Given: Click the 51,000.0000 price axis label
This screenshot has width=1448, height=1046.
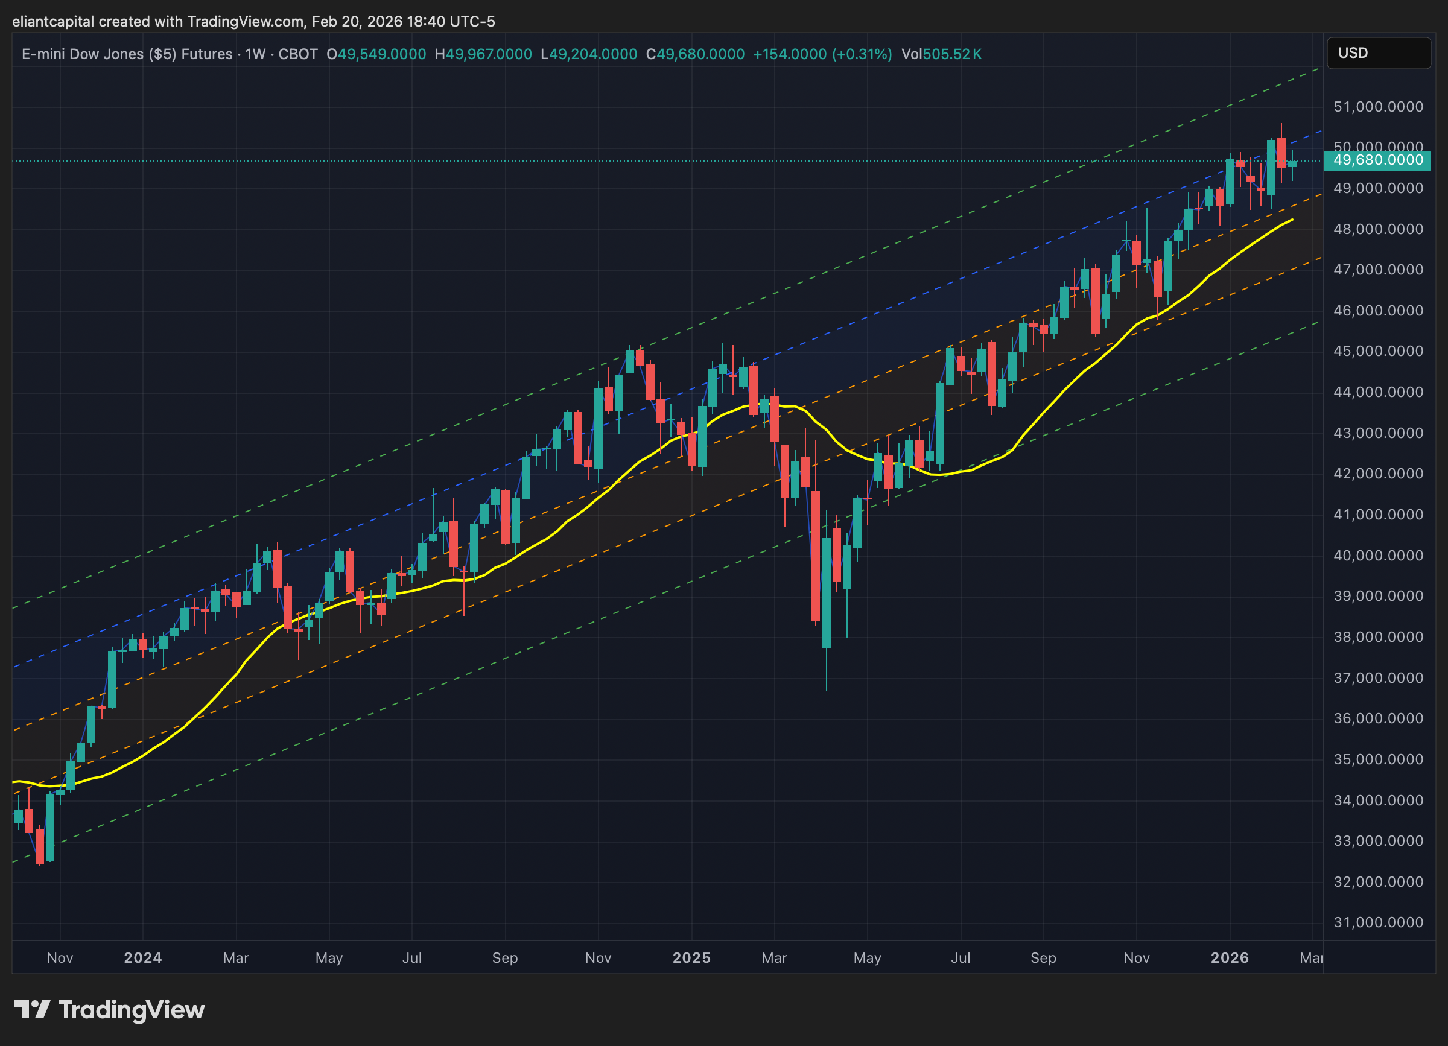Looking at the screenshot, I should click(1378, 107).
